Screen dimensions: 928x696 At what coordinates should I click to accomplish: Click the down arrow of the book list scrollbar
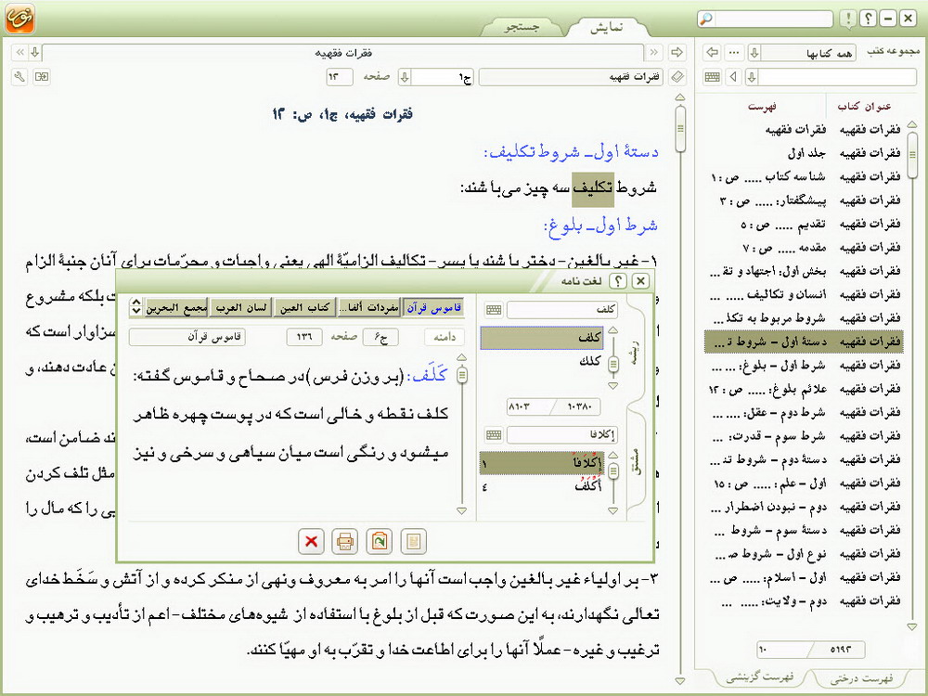pos(912,626)
